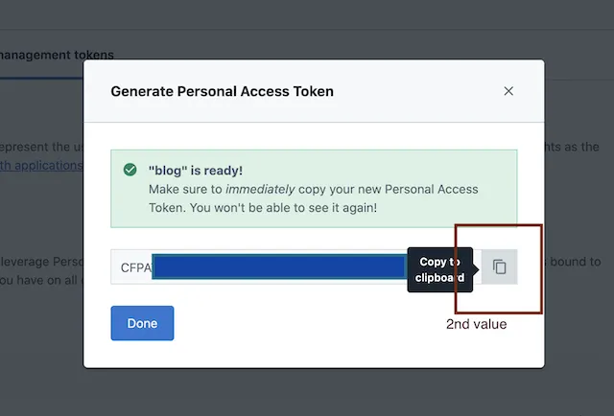Switch to the management tokens tab
Image resolution: width=614 pixels, height=416 pixels.
58,55
